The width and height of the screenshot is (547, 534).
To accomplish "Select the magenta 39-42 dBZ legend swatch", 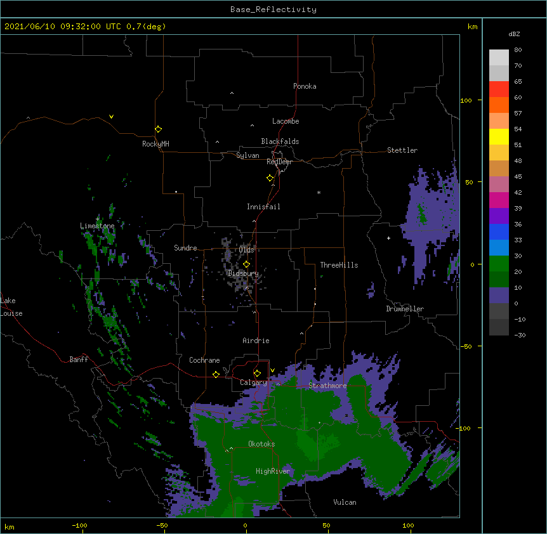I will pyautogui.click(x=499, y=200).
